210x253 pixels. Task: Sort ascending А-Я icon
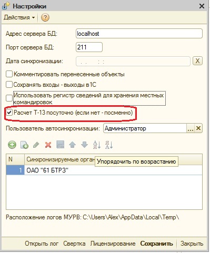coord(97,145)
